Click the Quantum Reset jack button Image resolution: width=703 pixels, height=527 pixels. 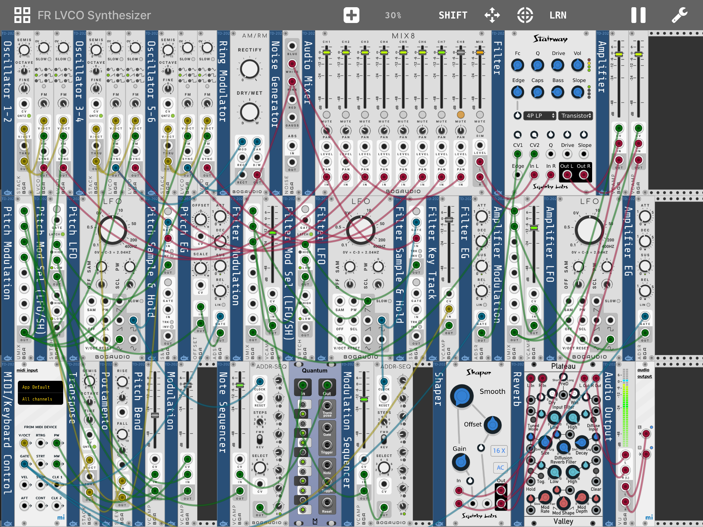pos(327,503)
